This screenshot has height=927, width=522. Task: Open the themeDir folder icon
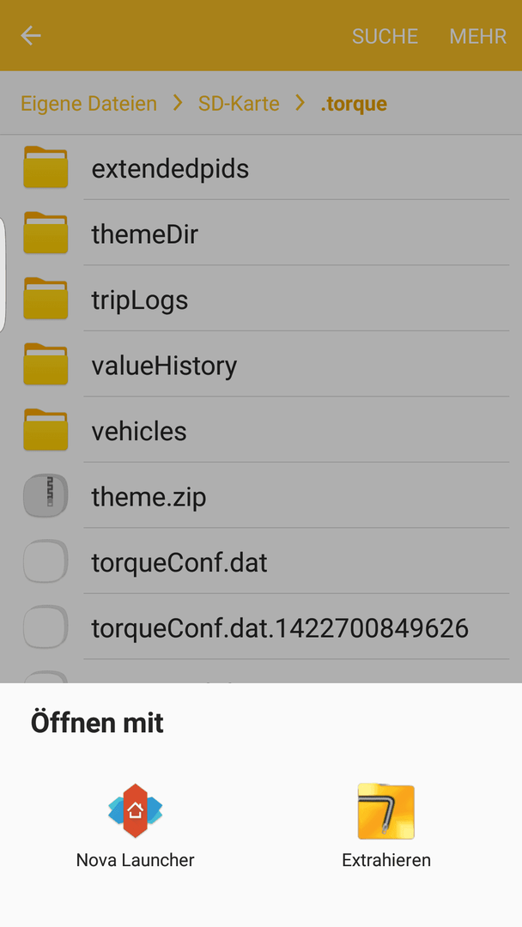pyautogui.click(x=46, y=233)
